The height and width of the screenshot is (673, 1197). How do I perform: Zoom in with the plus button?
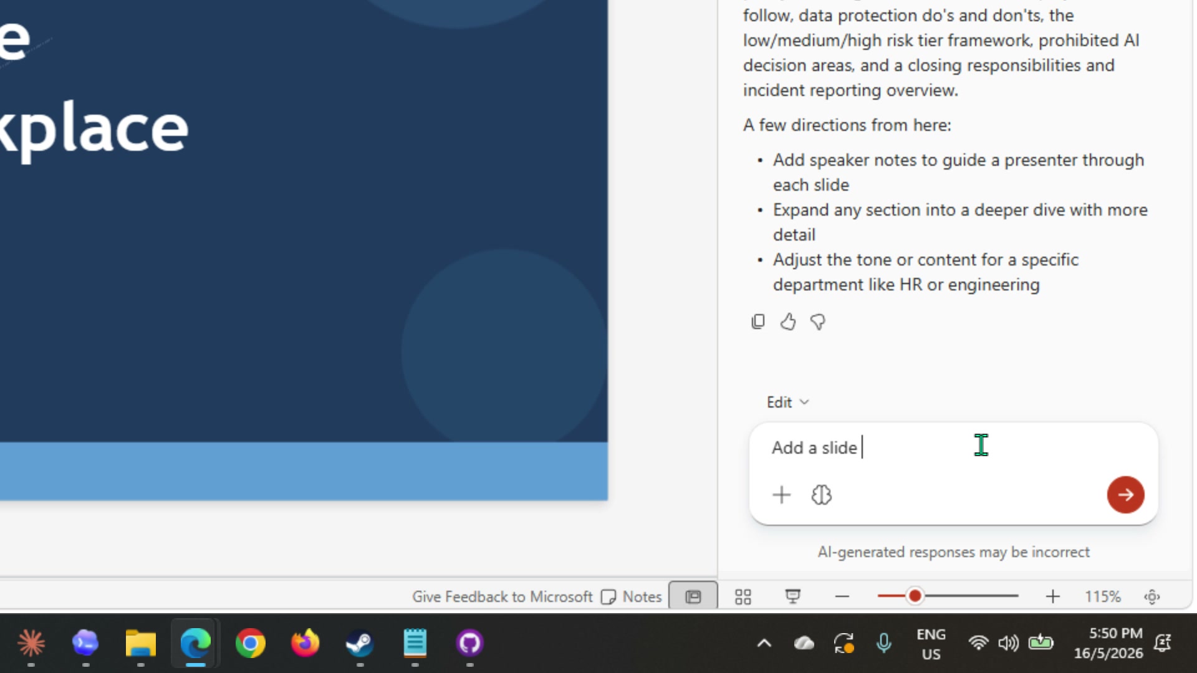coord(1052,596)
